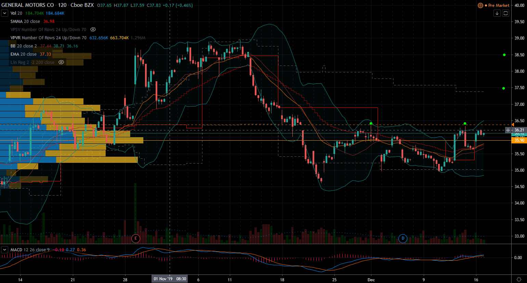Click the 25 date label on time axis
The height and width of the screenshot is (283, 527).
334,280
